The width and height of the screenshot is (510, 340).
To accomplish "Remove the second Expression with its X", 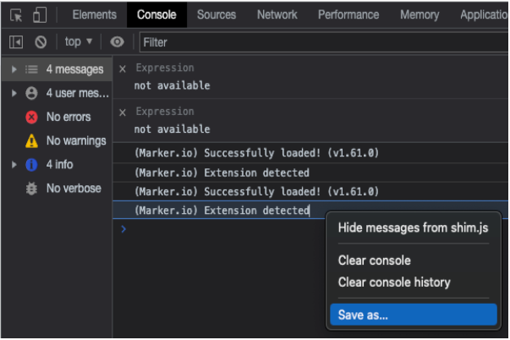I will click(123, 112).
